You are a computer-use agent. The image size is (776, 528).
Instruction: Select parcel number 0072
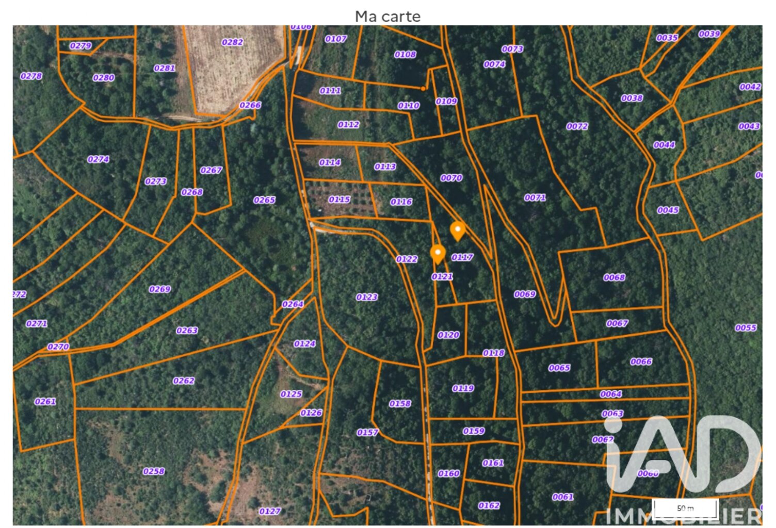point(577,126)
